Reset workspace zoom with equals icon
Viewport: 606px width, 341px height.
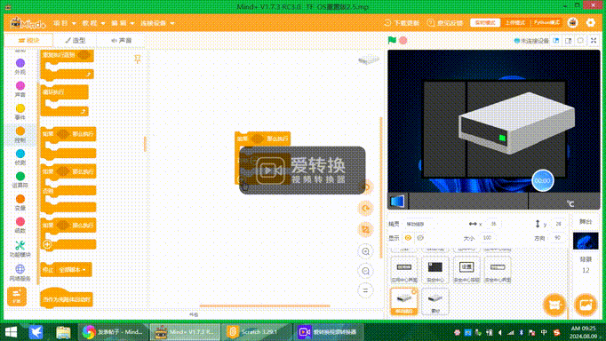click(365, 290)
